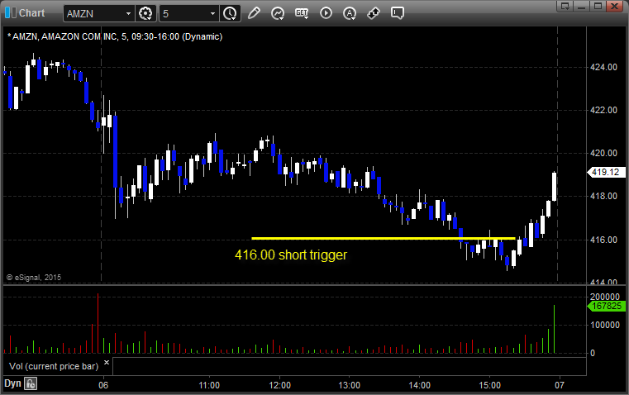Open the symbol settings gear menu
This screenshot has height=395, width=629.
pos(145,13)
